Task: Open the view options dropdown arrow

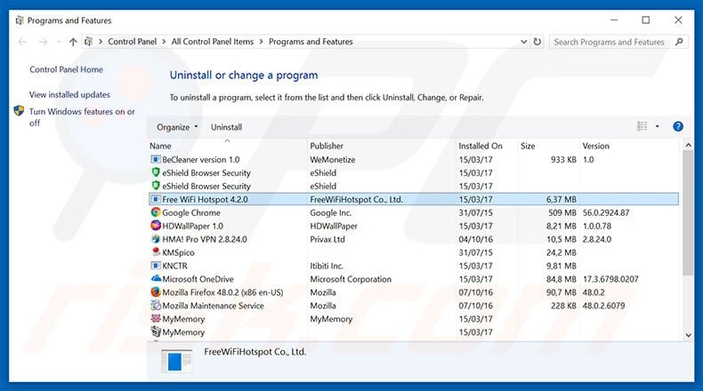Action: coord(658,127)
